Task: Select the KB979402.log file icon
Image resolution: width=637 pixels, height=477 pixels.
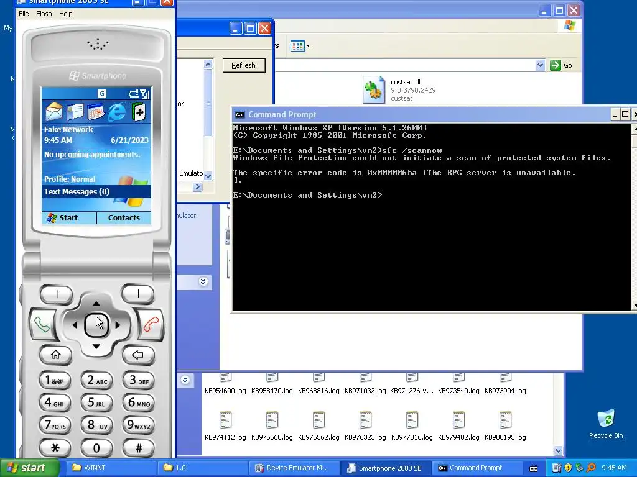Action: [x=458, y=420]
